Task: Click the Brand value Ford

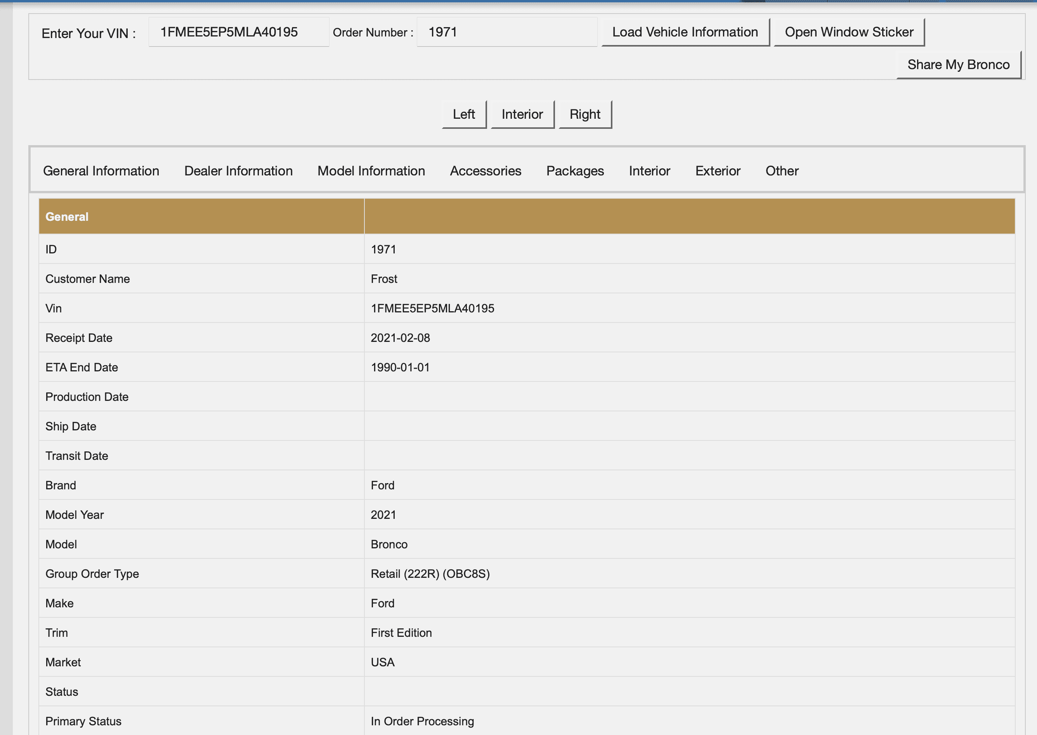Action: 383,485
